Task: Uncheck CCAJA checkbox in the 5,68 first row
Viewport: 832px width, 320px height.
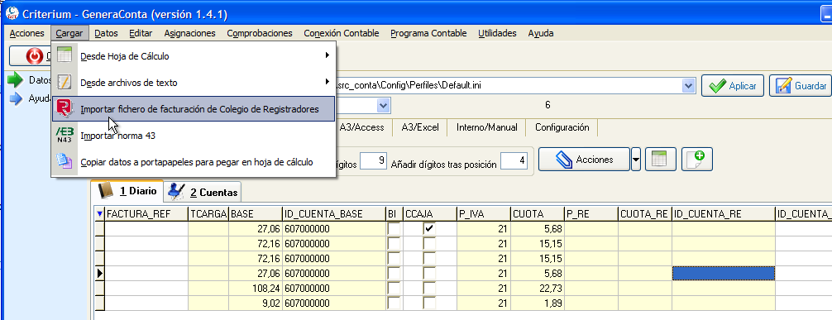Action: coord(429,229)
